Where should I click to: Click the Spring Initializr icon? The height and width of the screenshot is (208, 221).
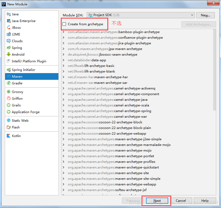click(9, 70)
